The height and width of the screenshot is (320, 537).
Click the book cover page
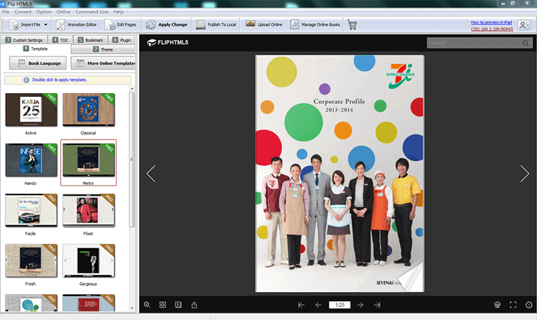point(340,173)
